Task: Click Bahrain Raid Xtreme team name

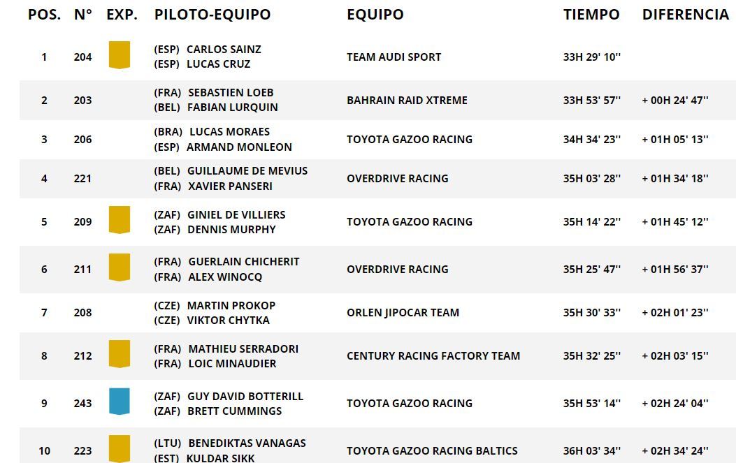Action: tap(407, 101)
